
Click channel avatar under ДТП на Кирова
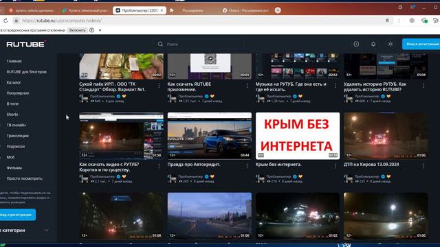pos(348,178)
